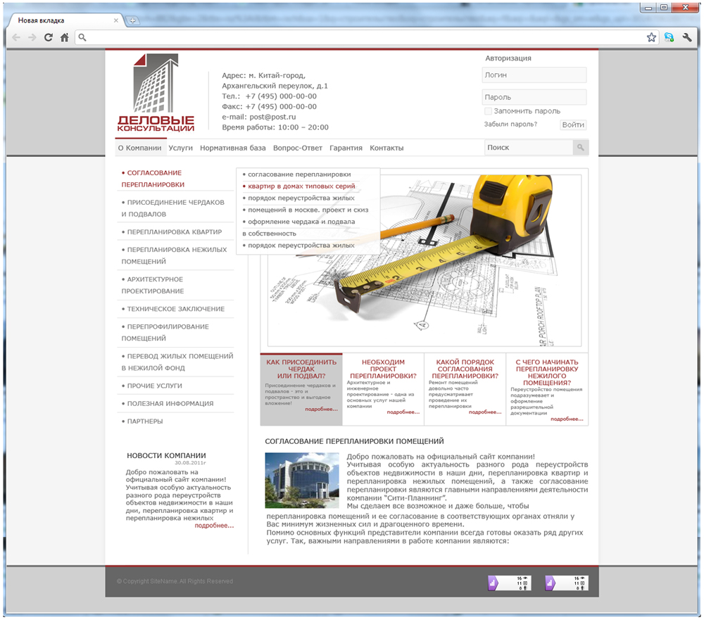Click into the Логин input field
The width and height of the screenshot is (704, 622).
[534, 75]
